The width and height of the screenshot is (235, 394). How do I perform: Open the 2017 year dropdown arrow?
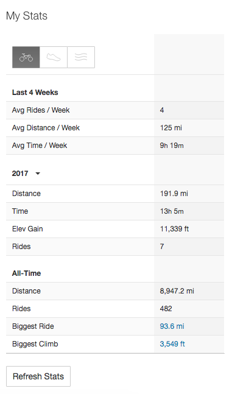coord(38,174)
